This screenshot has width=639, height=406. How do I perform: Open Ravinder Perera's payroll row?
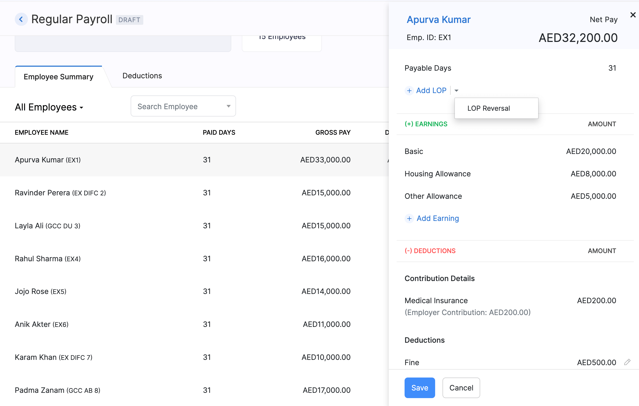click(60, 193)
